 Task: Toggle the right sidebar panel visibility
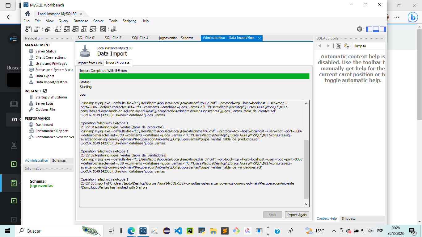coord(383,29)
